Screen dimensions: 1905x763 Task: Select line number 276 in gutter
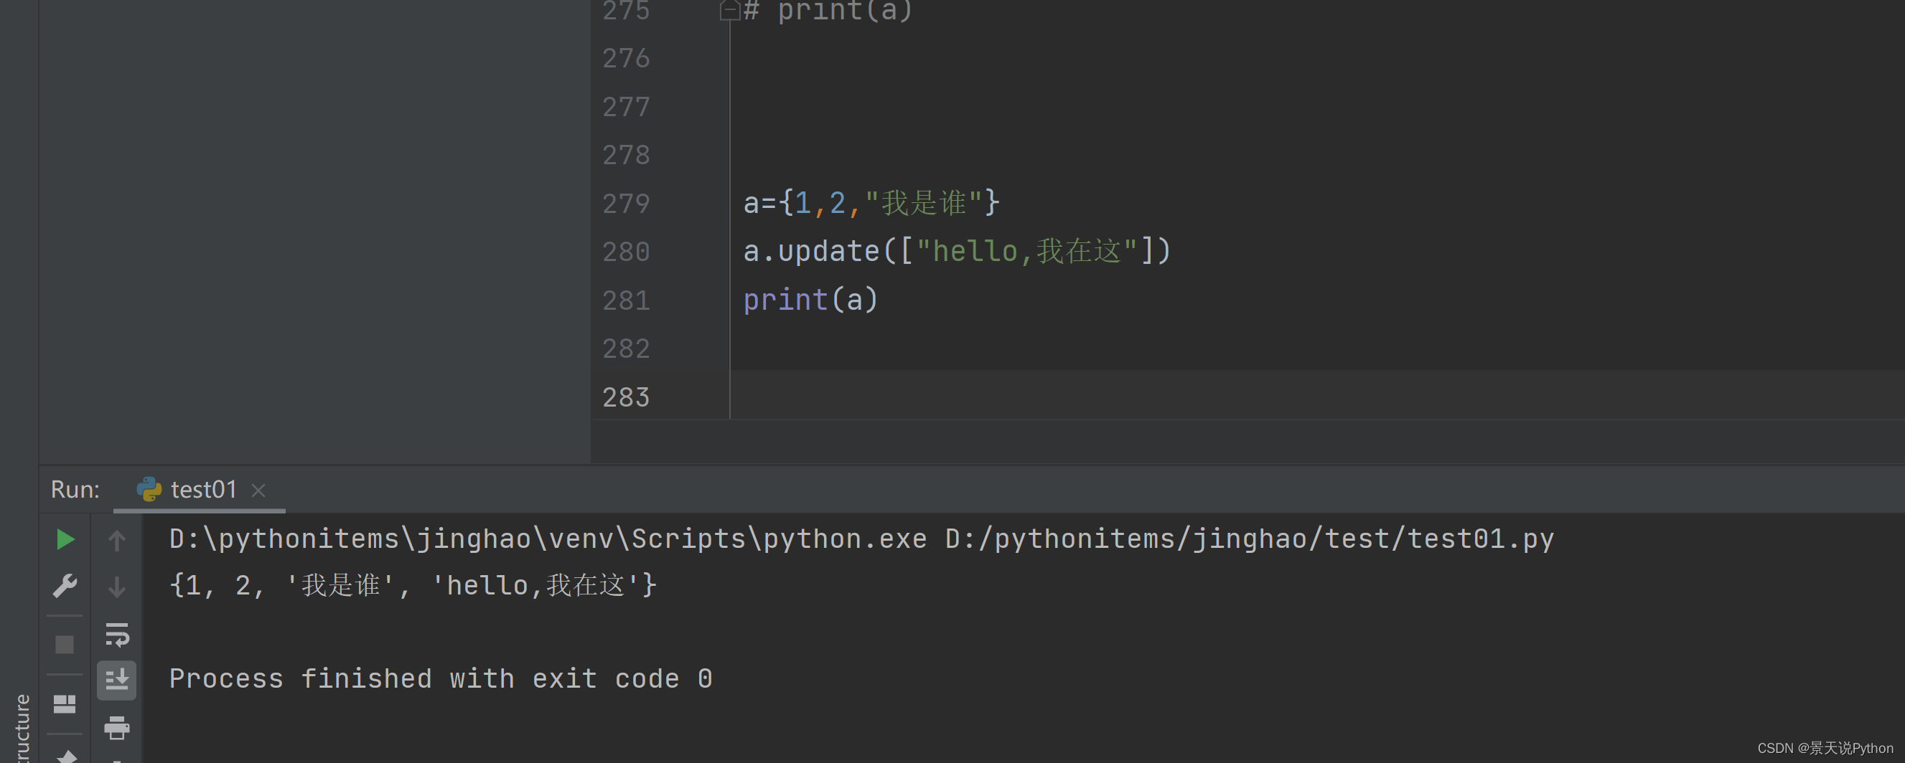626,58
